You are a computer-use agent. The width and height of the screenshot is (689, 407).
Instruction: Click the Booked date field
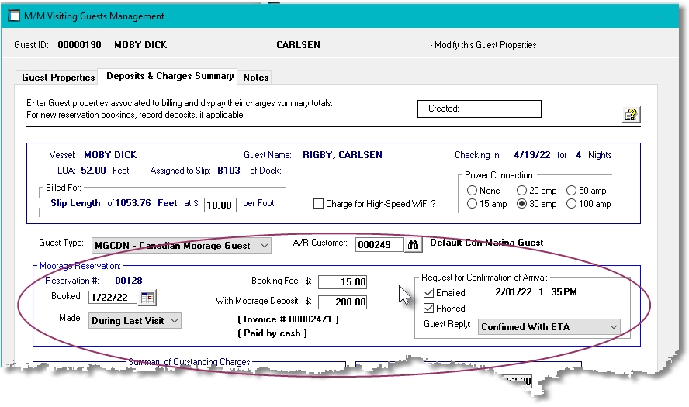tap(113, 298)
